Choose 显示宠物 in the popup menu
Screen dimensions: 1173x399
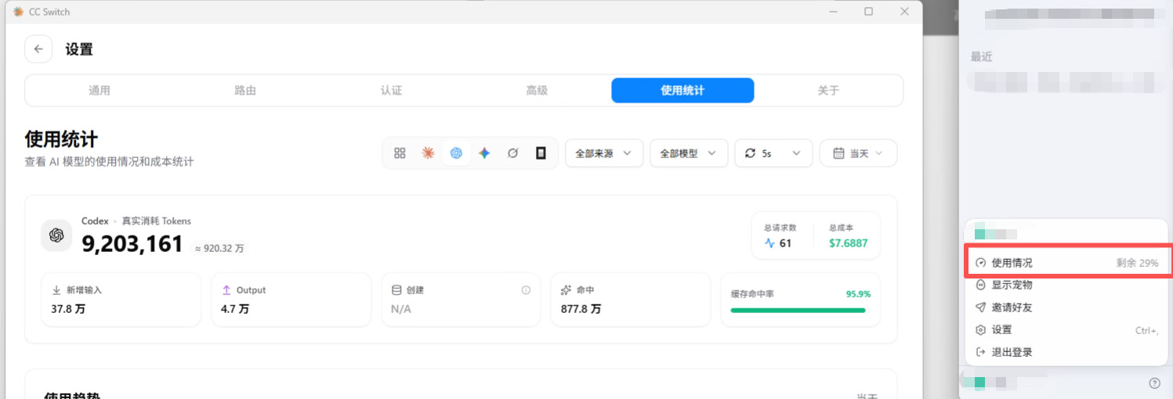tap(1068, 285)
